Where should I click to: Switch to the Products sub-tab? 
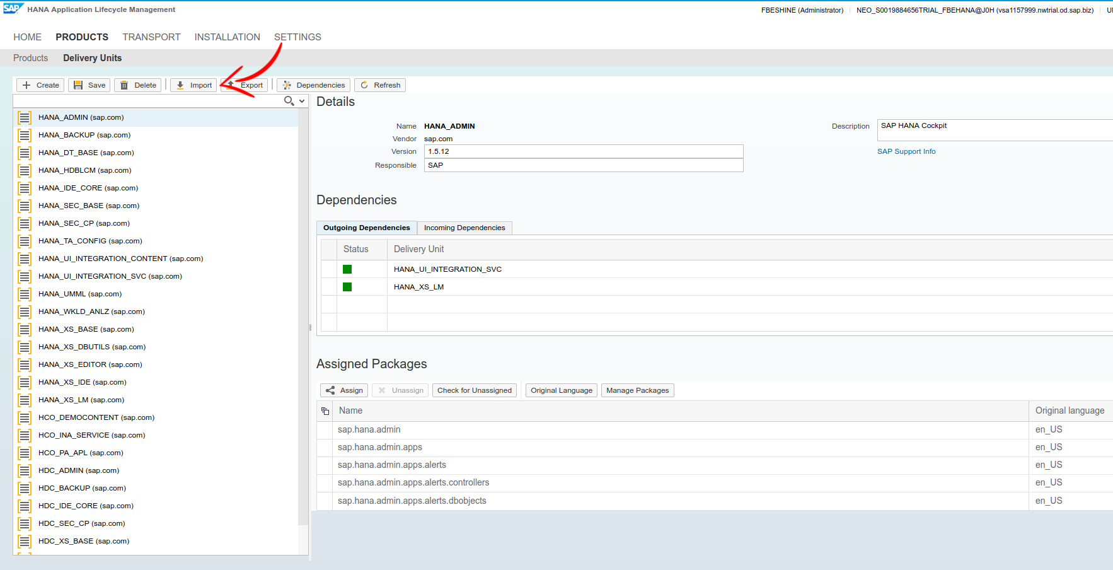(30, 58)
